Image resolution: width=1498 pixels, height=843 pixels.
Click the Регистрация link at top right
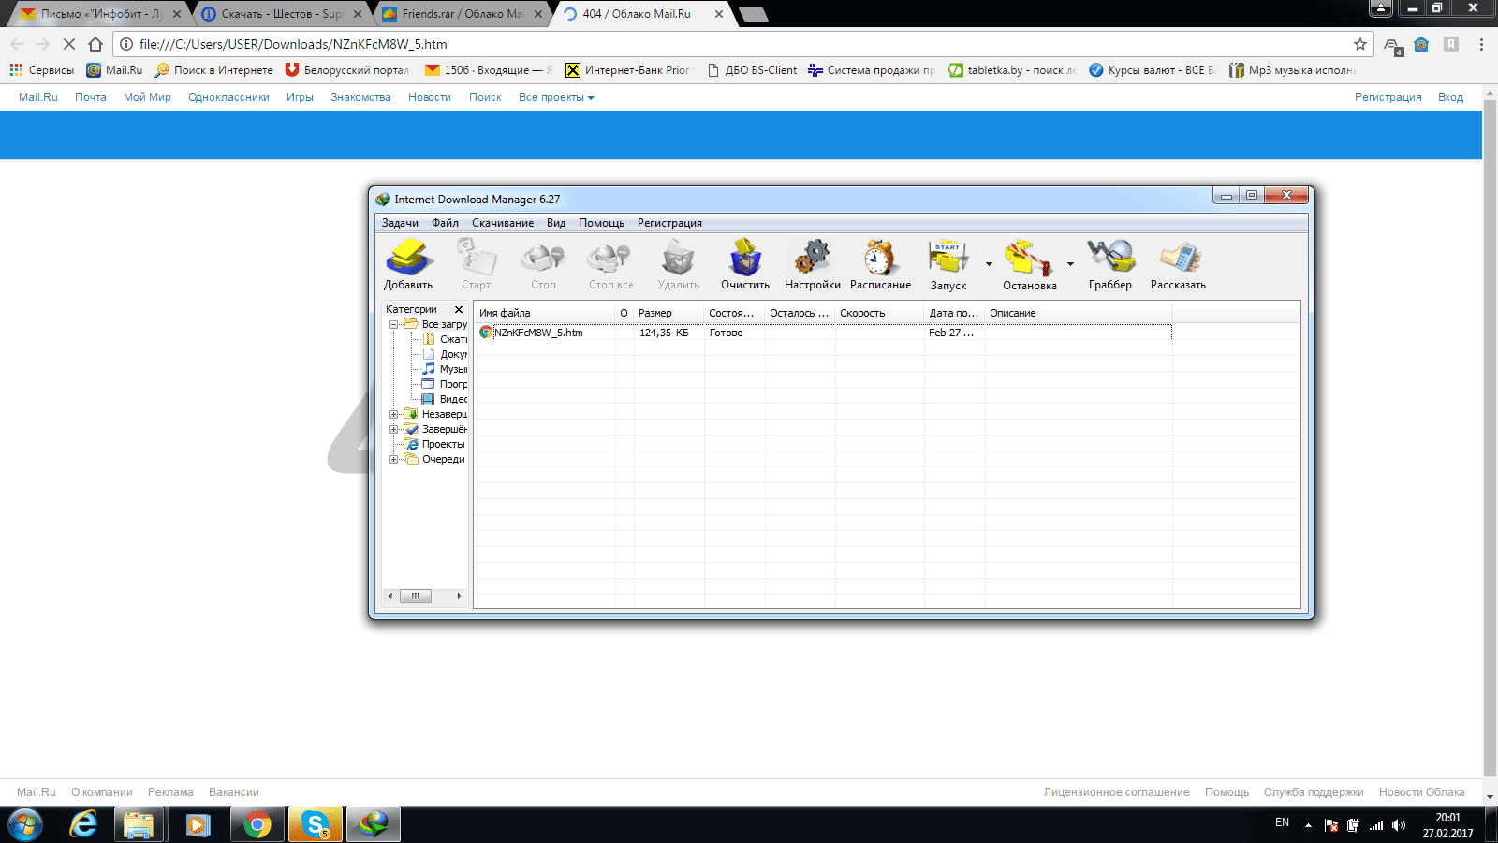(x=1388, y=97)
